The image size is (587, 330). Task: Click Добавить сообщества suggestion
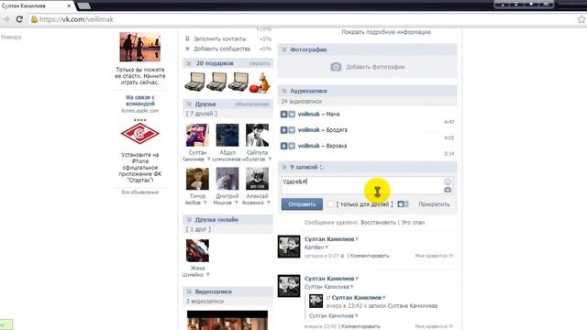click(222, 49)
